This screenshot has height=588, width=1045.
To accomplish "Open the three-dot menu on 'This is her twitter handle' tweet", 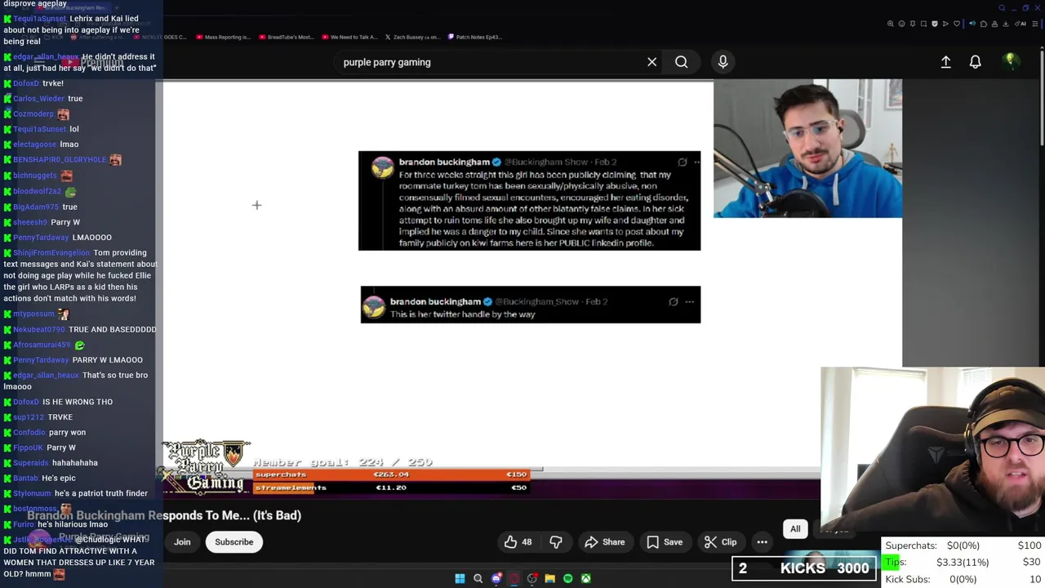I will 689,301.
